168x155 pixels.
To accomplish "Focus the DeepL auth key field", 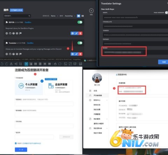I will pos(135,18).
